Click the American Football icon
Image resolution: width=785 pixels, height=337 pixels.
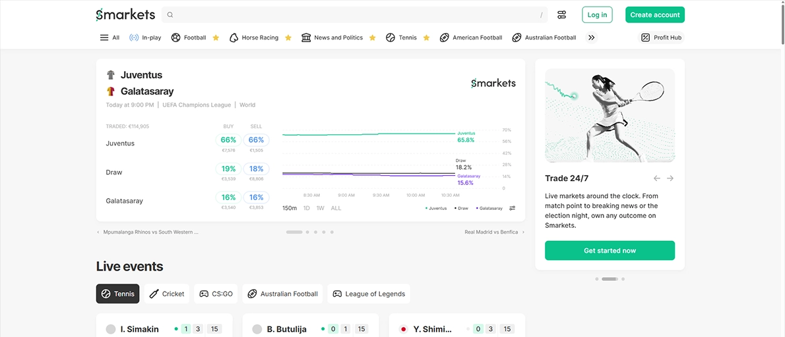pos(444,38)
